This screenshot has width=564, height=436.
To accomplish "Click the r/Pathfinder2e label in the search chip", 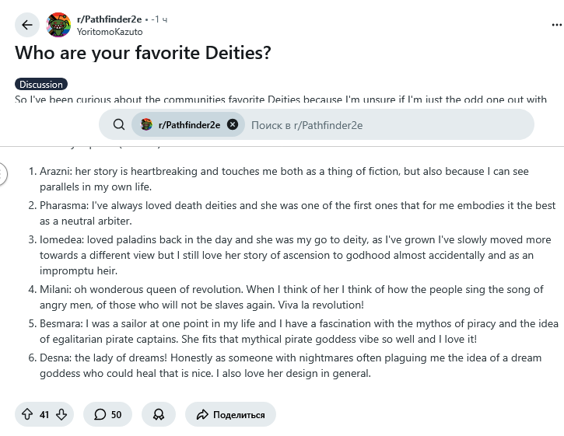I will (189, 124).
